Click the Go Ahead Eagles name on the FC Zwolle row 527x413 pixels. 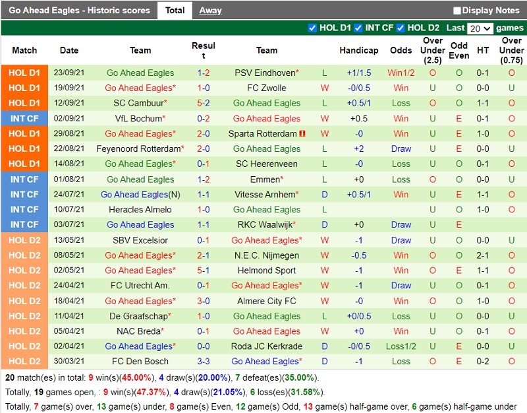coord(140,88)
